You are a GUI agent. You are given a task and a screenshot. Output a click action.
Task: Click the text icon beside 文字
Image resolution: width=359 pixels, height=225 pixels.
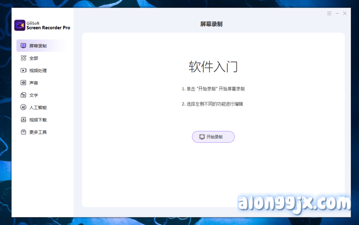[23, 95]
